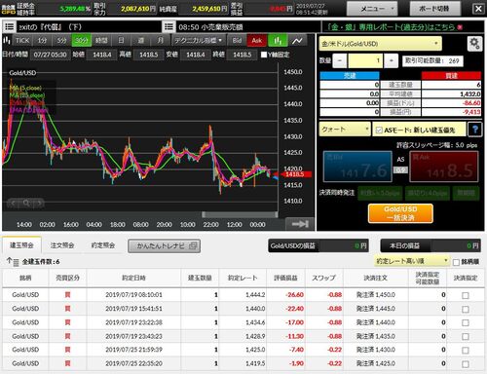Viewport: 487px width, 374px height.
Task: Close the red flag on gold report link
Action: [x=460, y=27]
